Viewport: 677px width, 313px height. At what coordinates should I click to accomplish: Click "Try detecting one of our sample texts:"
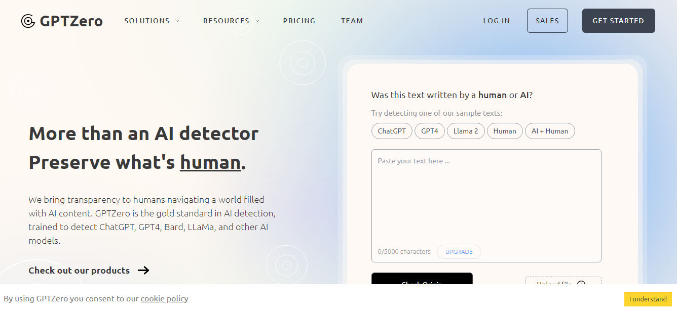tap(437, 113)
